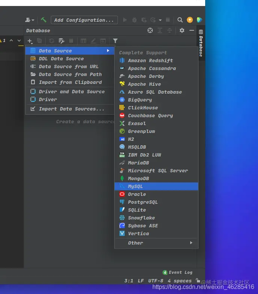Viewport: 258px width, 294px height.
Task: Choose Import Data Sources...
Action: [70, 109]
